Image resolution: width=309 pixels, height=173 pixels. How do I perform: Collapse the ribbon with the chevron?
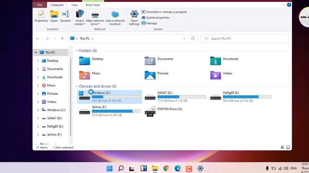click(283, 5)
